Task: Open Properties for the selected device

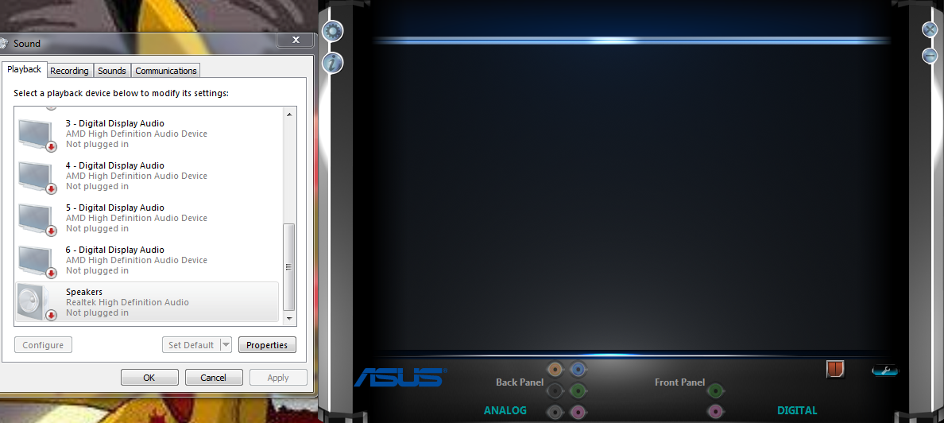Action: [x=267, y=345]
